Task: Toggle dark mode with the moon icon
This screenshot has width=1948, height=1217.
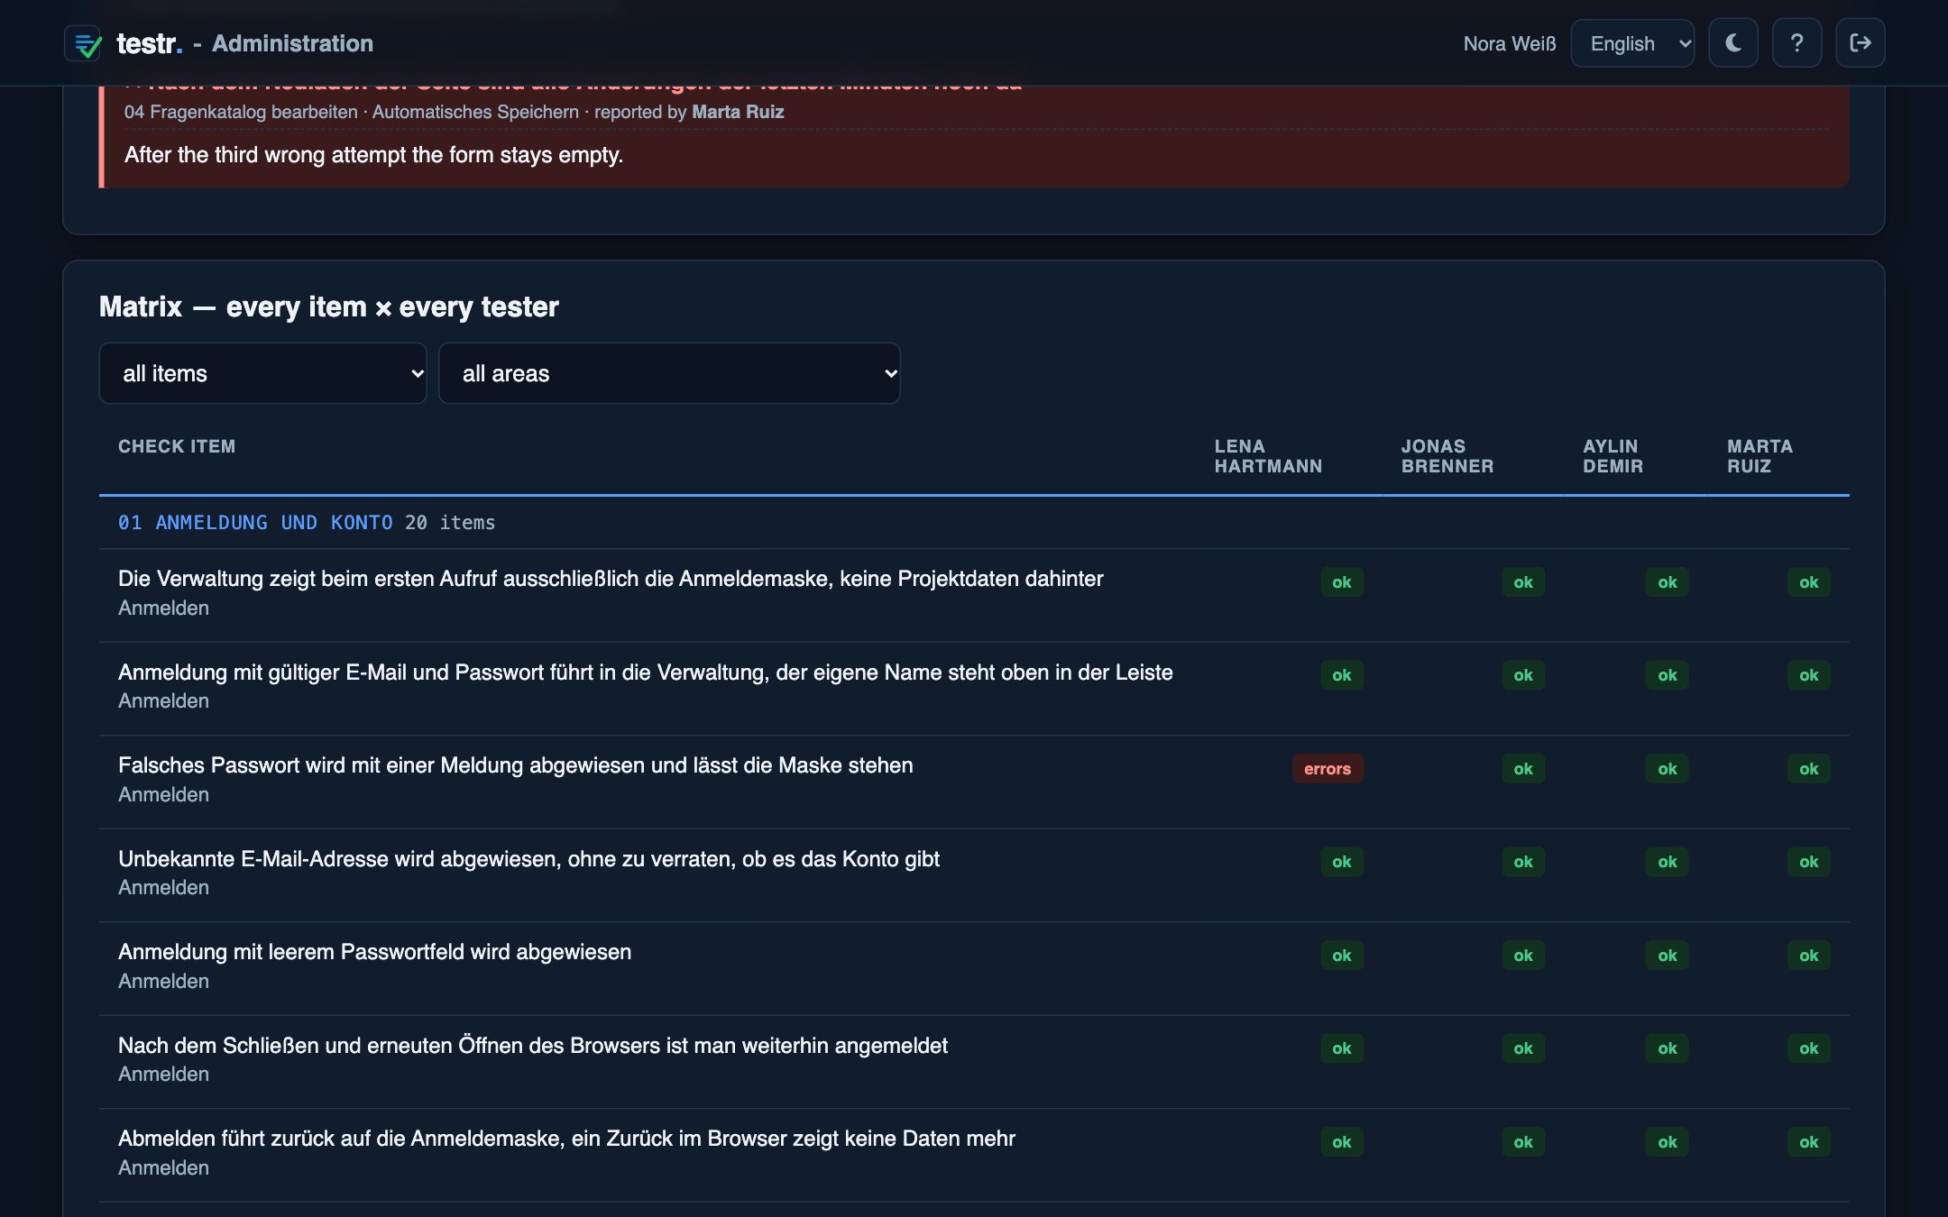Action: tap(1732, 43)
